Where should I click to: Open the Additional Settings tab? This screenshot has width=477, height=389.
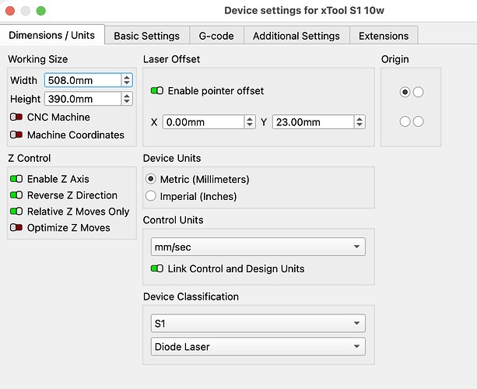pyautogui.click(x=296, y=36)
